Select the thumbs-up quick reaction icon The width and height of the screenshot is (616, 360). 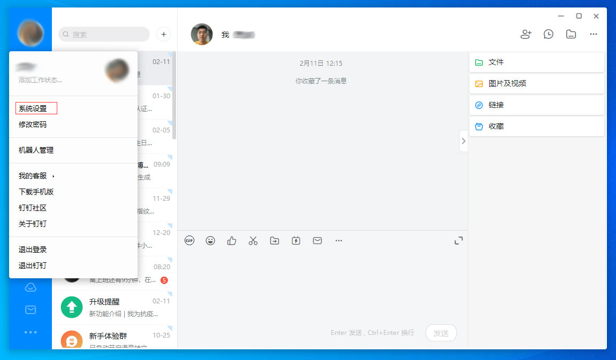coord(231,240)
